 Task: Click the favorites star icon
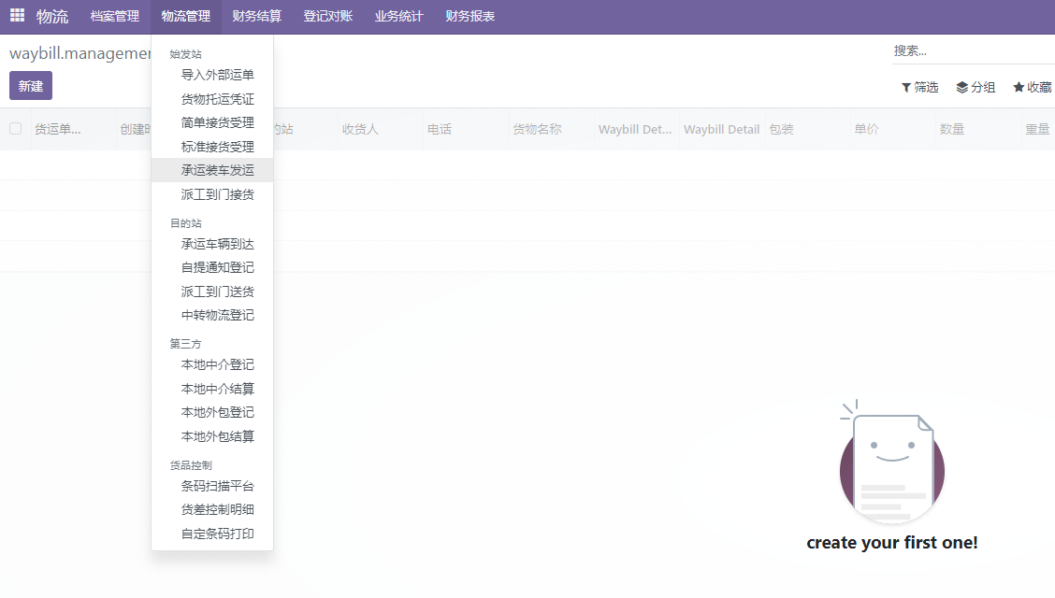coord(1019,87)
